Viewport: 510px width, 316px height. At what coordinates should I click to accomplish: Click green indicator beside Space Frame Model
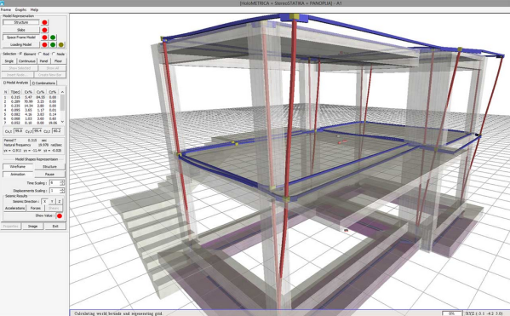[53, 37]
